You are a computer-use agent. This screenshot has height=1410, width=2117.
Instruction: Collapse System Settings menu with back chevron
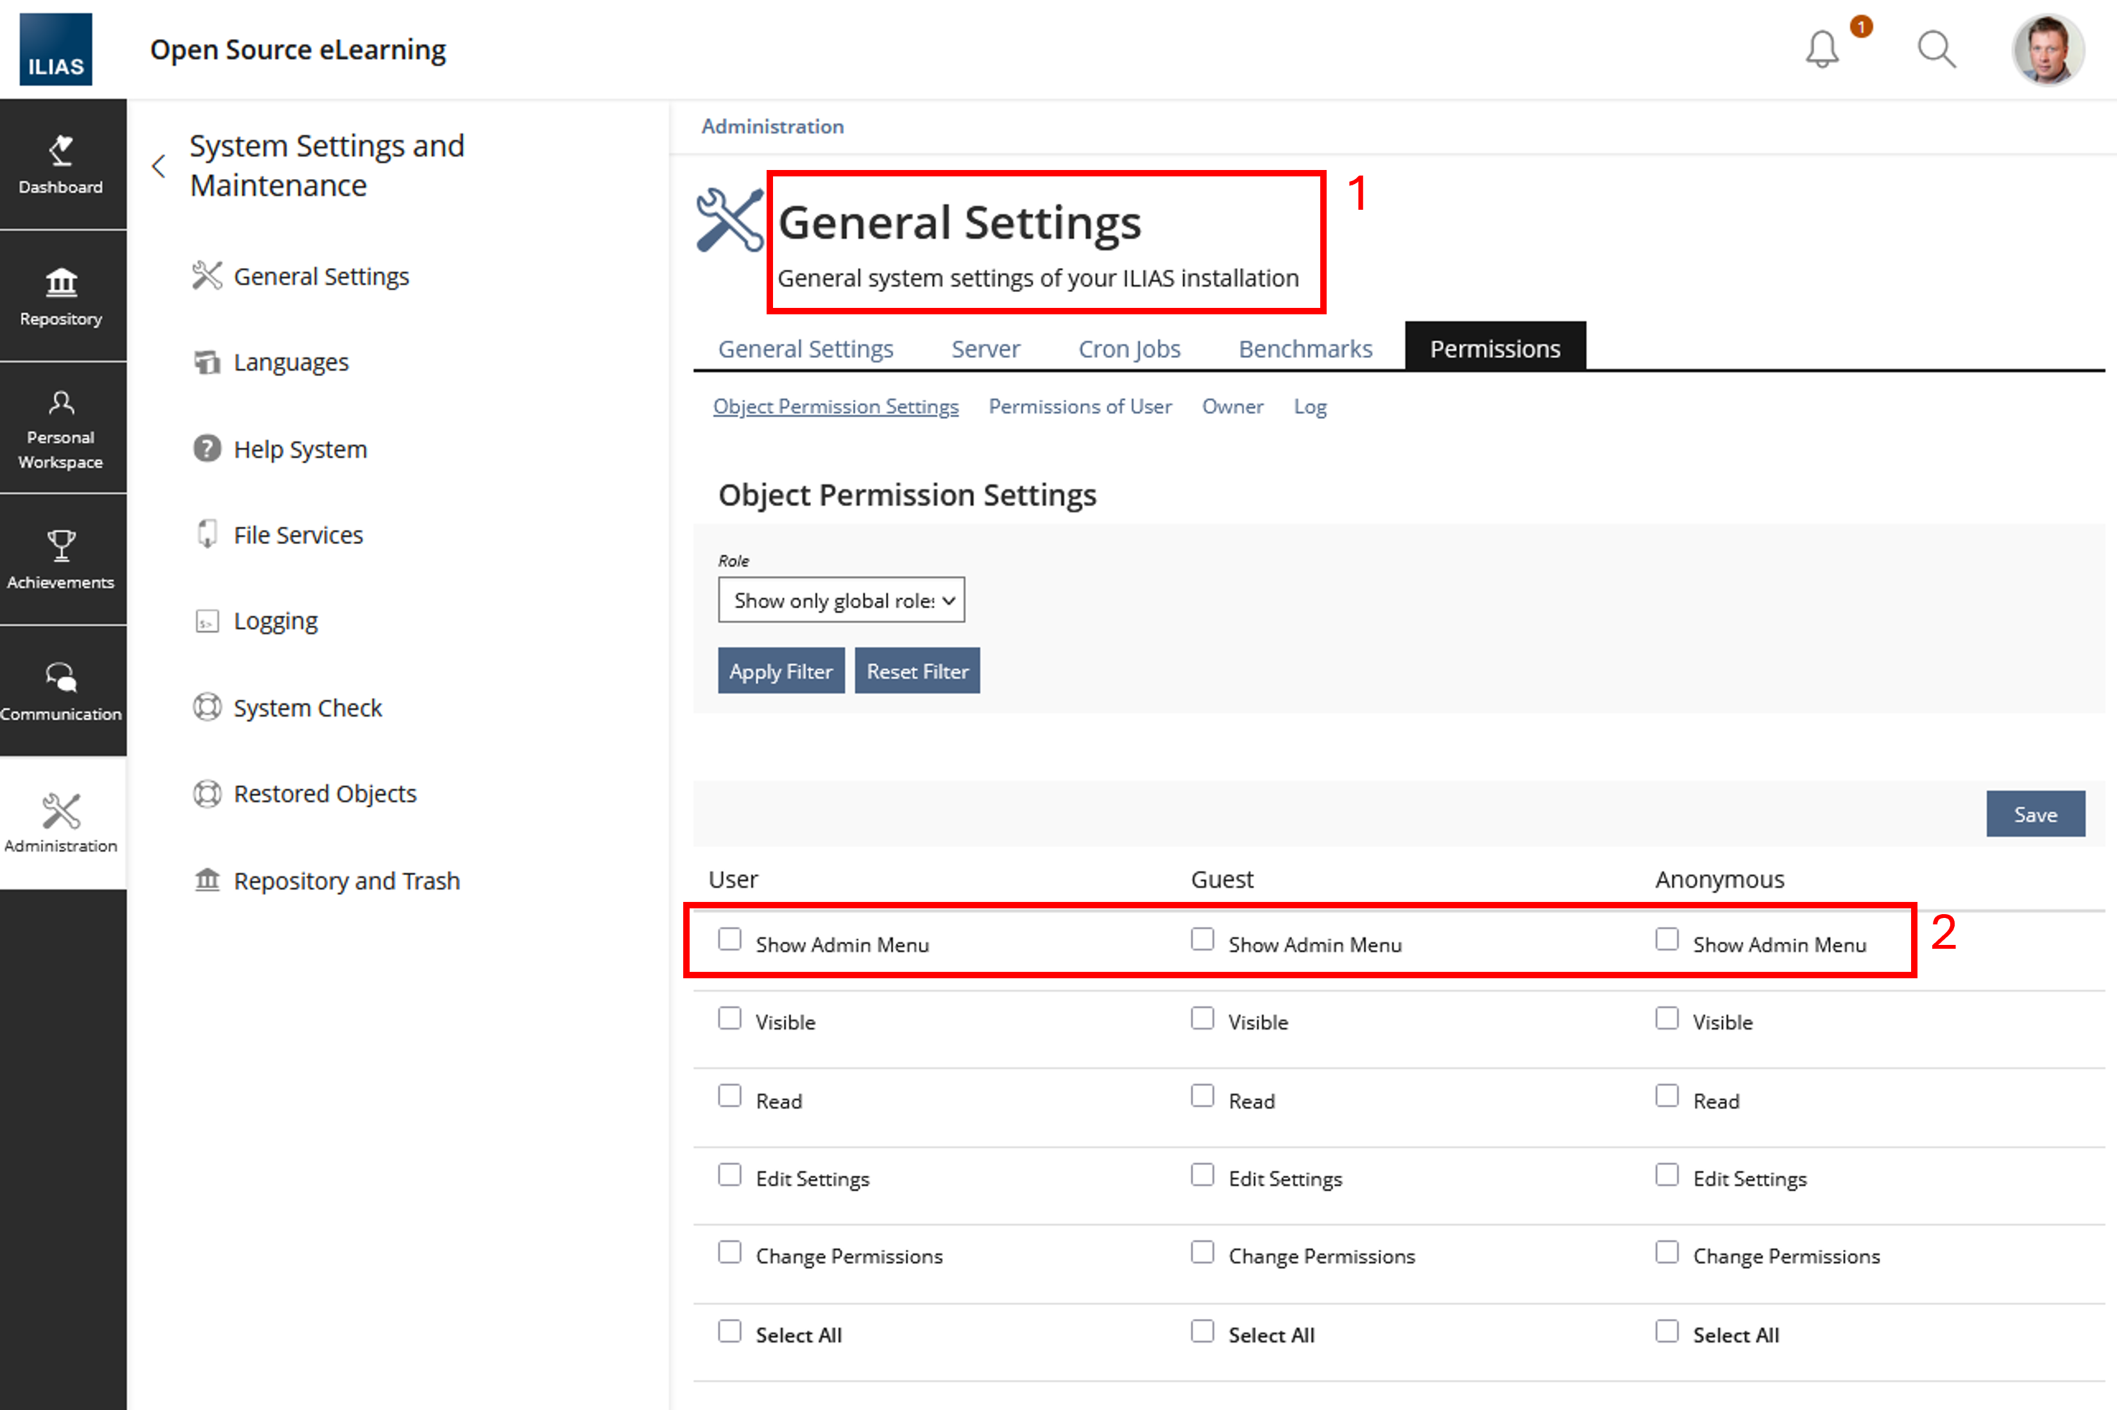click(159, 166)
